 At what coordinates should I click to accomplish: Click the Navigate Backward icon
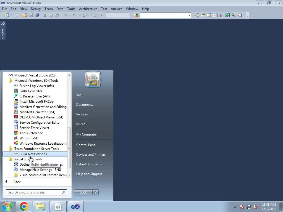(x=85, y=15)
